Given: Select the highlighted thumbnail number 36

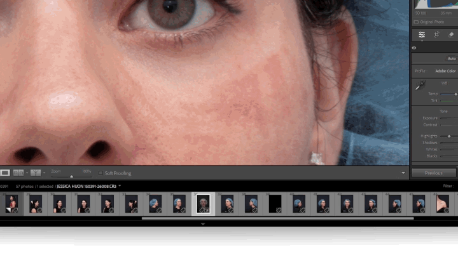Looking at the screenshot, I should coord(204,204).
